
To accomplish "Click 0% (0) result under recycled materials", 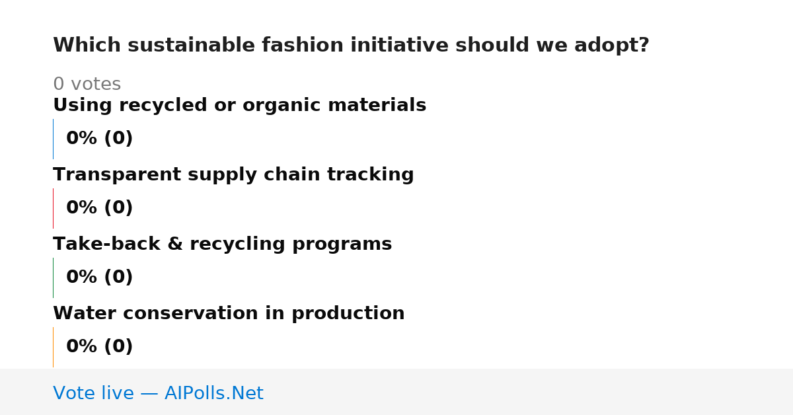I will 99,139.
